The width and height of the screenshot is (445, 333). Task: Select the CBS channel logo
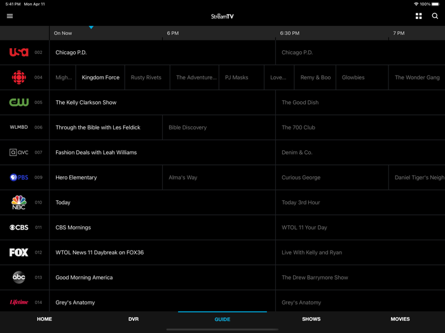[18, 227]
